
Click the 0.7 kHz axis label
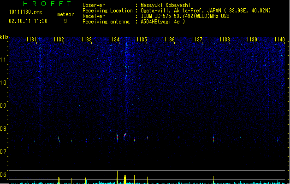(x=4, y=152)
